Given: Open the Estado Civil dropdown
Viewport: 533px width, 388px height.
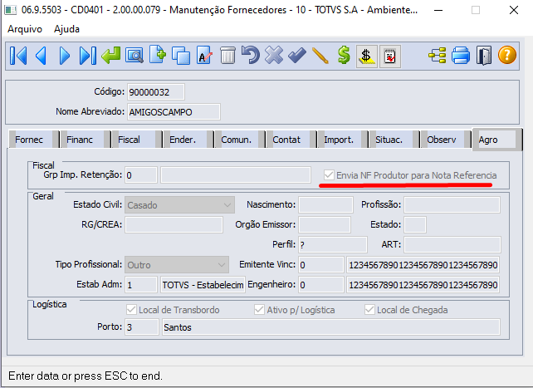Looking at the screenshot, I should click(x=179, y=205).
